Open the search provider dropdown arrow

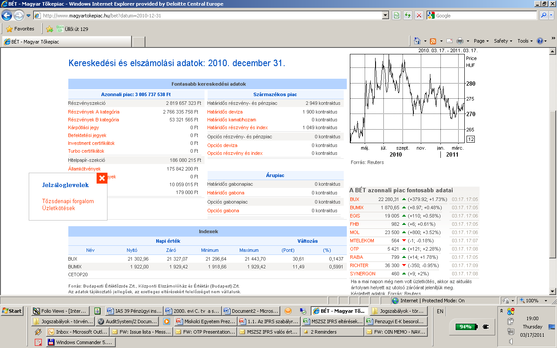pyautogui.click(x=551, y=16)
